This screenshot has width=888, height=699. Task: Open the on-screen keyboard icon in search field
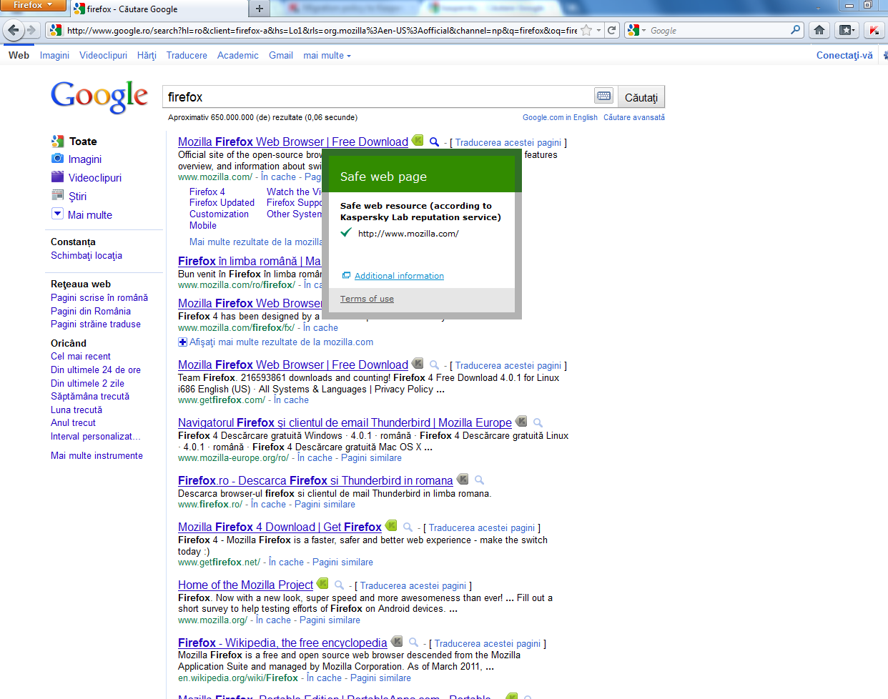tap(603, 96)
